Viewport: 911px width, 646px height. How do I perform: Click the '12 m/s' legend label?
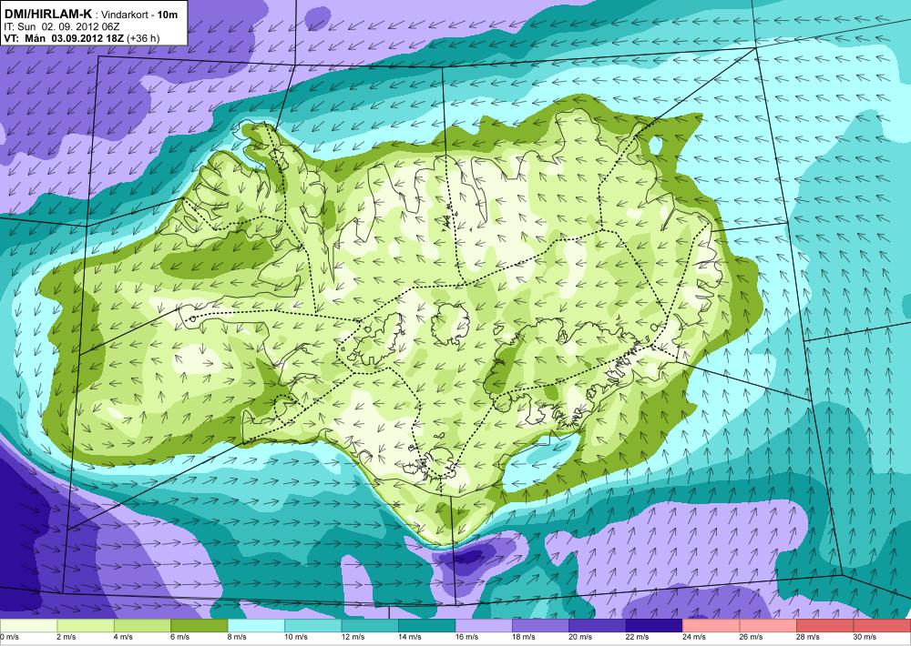click(x=353, y=637)
